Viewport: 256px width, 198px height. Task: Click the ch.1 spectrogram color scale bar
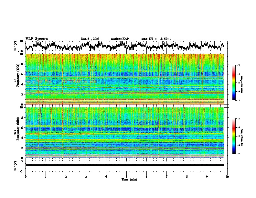[234, 83]
